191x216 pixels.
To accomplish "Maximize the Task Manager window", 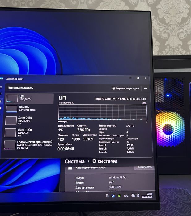I will pyautogui.click(x=138, y=78).
